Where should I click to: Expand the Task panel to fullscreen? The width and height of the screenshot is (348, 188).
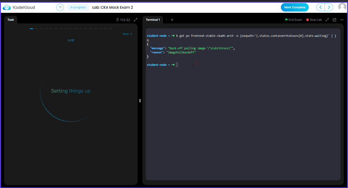[x=135, y=20]
